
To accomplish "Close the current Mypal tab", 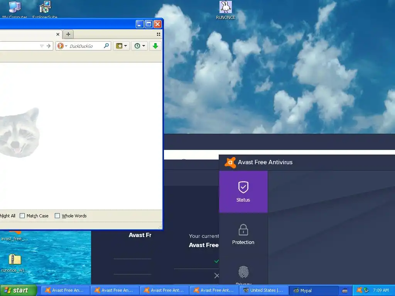I will (58, 34).
